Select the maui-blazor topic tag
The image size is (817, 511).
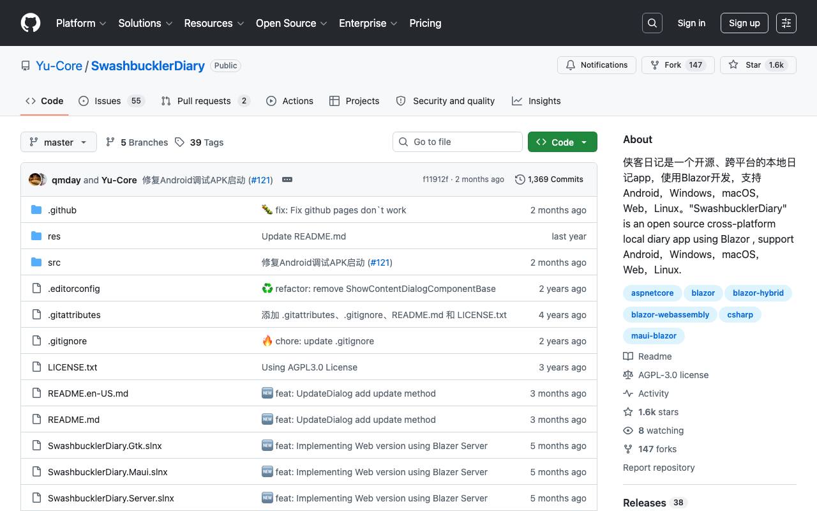(x=654, y=335)
